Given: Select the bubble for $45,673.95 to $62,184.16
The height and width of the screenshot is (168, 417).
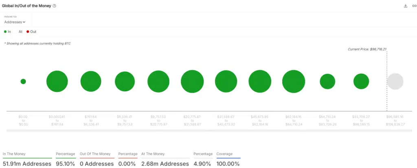Looking at the screenshot, I should (260, 82).
